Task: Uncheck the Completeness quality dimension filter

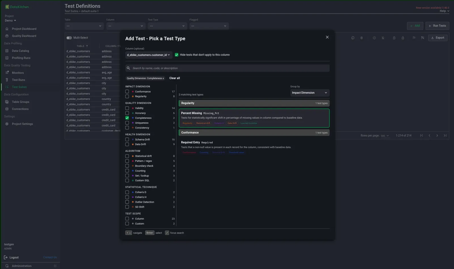Action: 127,118
